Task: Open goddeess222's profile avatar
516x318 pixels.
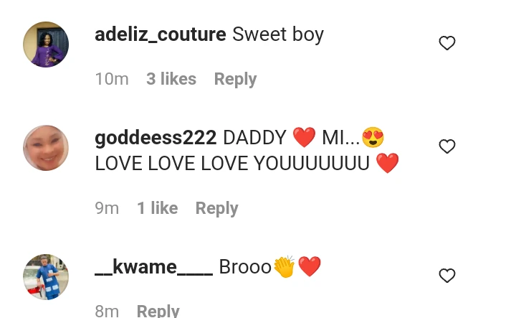Action: 46,148
